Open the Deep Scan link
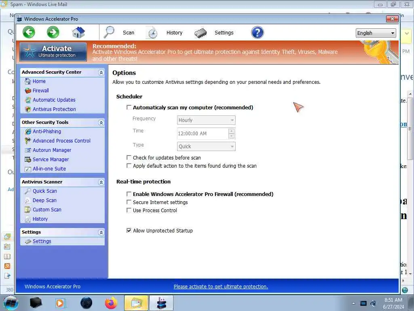Viewport: 414px width, 311px height. (44, 200)
